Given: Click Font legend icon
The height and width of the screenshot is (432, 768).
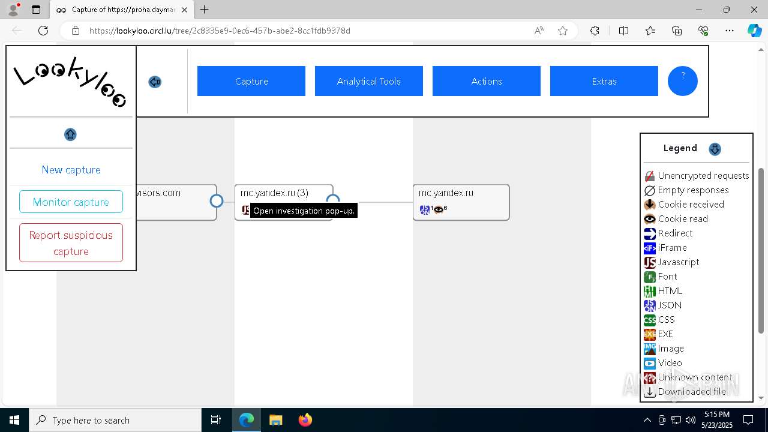Looking at the screenshot, I should tap(650, 277).
